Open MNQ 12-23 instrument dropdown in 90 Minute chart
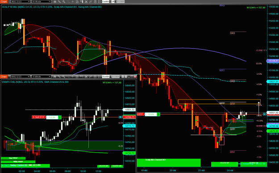 click(20, 2)
